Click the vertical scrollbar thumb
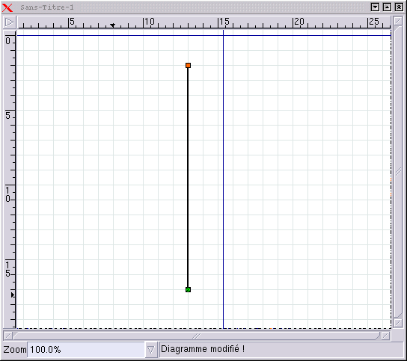407x361 pixels. (398, 172)
